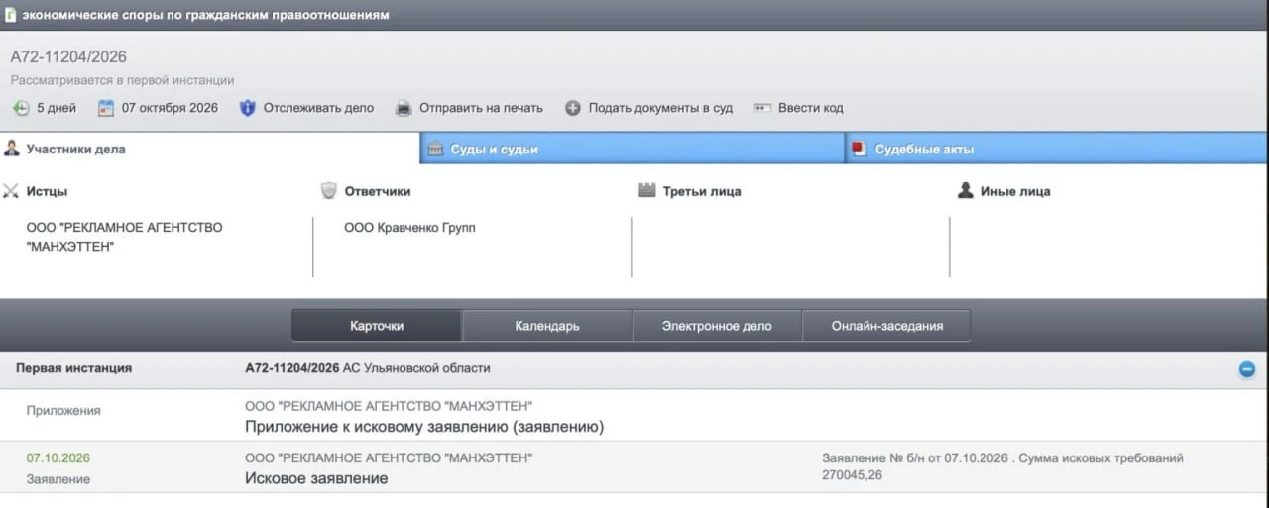The width and height of the screenshot is (1269, 508).
Task: Click the shield icon beside Ответчики
Action: (x=329, y=191)
